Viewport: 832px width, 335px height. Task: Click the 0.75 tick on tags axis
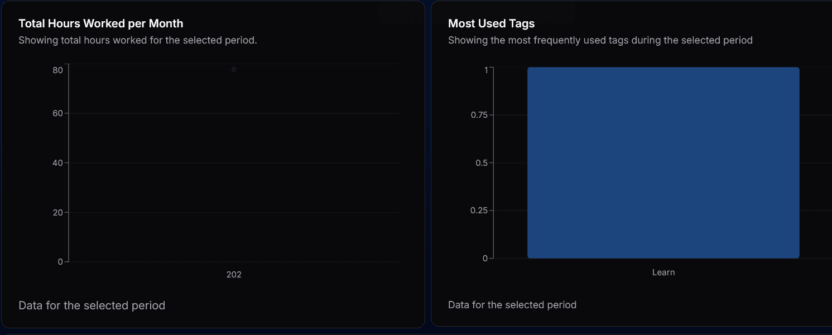479,115
